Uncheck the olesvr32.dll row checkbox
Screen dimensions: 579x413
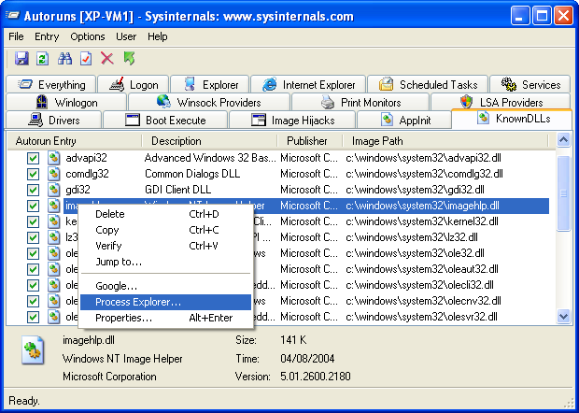point(34,318)
